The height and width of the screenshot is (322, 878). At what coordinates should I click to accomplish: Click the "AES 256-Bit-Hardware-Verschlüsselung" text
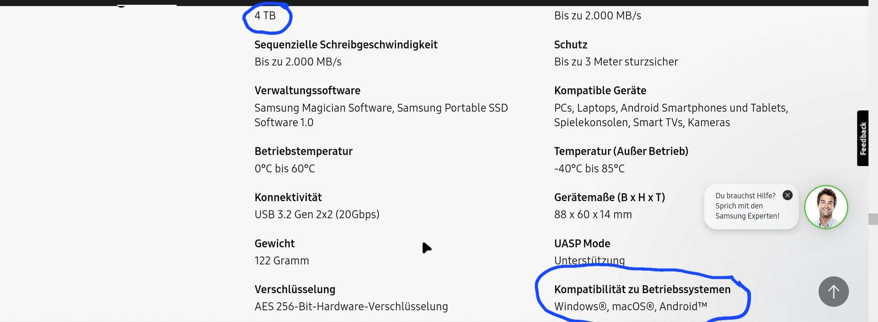pyautogui.click(x=351, y=306)
